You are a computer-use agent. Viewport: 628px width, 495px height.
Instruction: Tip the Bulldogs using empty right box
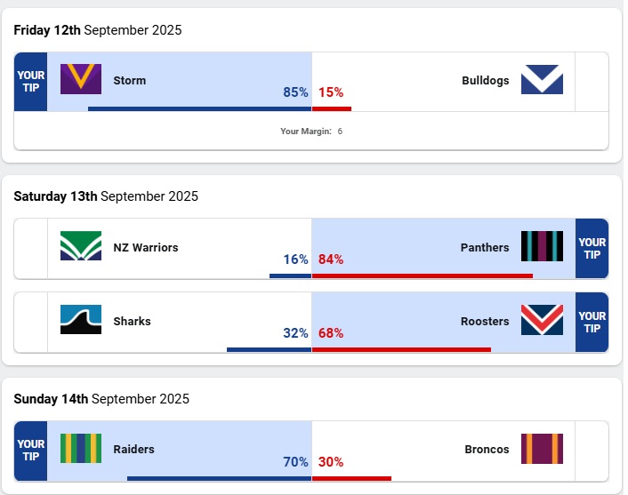coord(592,82)
